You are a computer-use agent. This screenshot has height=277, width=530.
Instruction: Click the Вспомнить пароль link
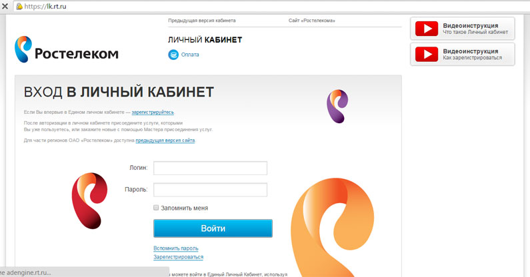click(176, 248)
